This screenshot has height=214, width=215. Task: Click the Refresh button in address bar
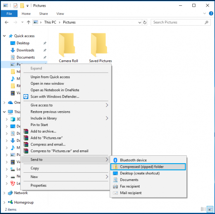(145, 22)
